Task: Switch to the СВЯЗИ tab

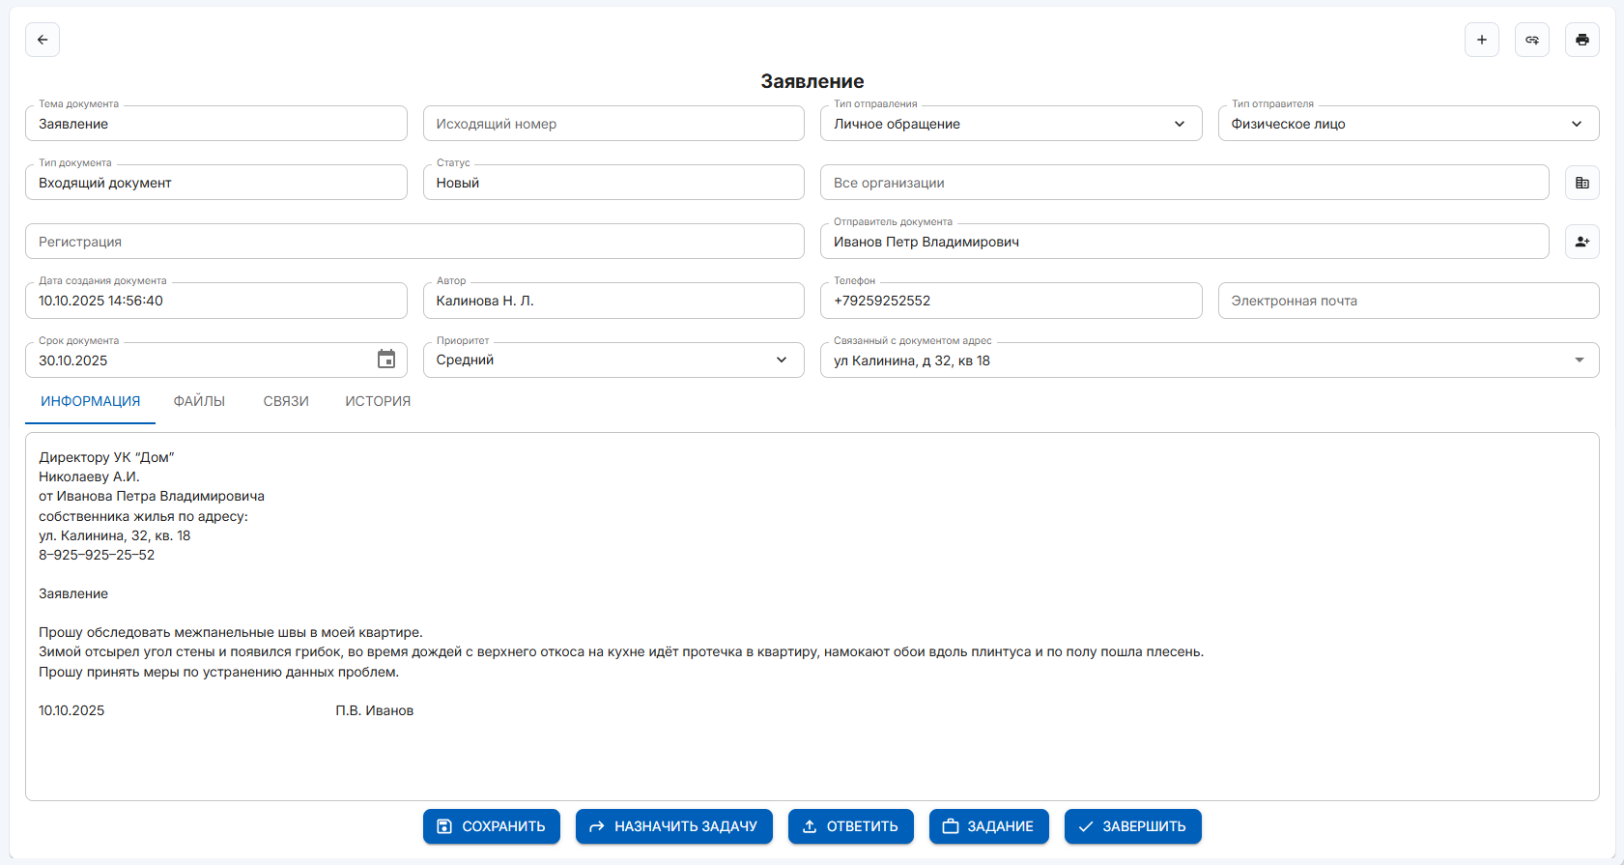Action: pos(286,401)
